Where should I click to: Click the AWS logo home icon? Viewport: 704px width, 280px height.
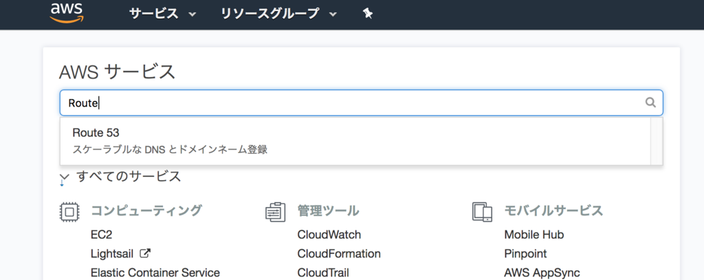tap(67, 12)
